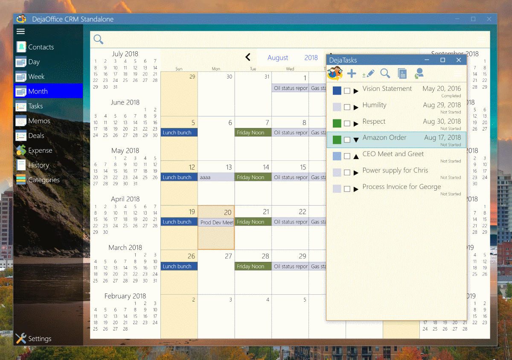Image resolution: width=512 pixels, height=360 pixels.
Task: Expand the Power supply for Chris arrow
Action: 356,173
